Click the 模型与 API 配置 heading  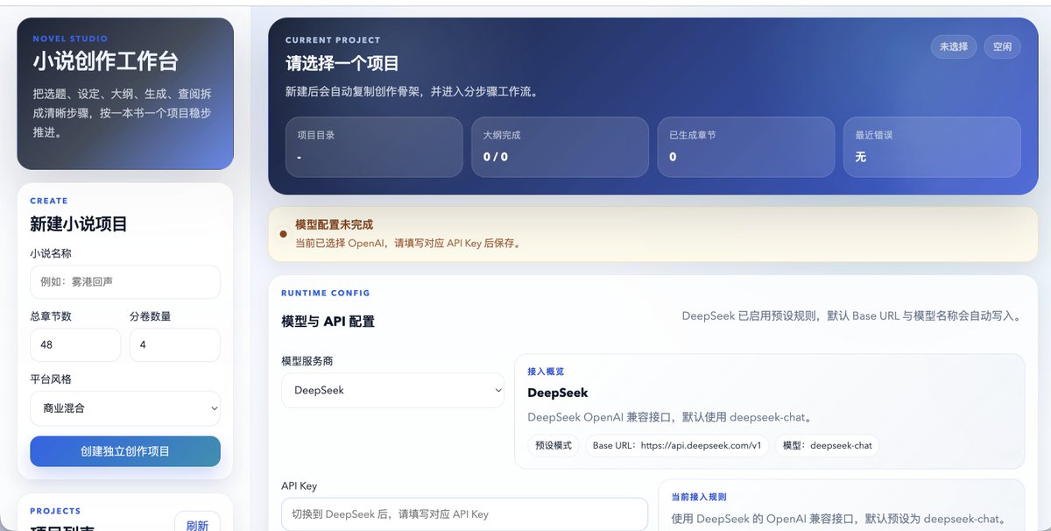click(x=328, y=322)
